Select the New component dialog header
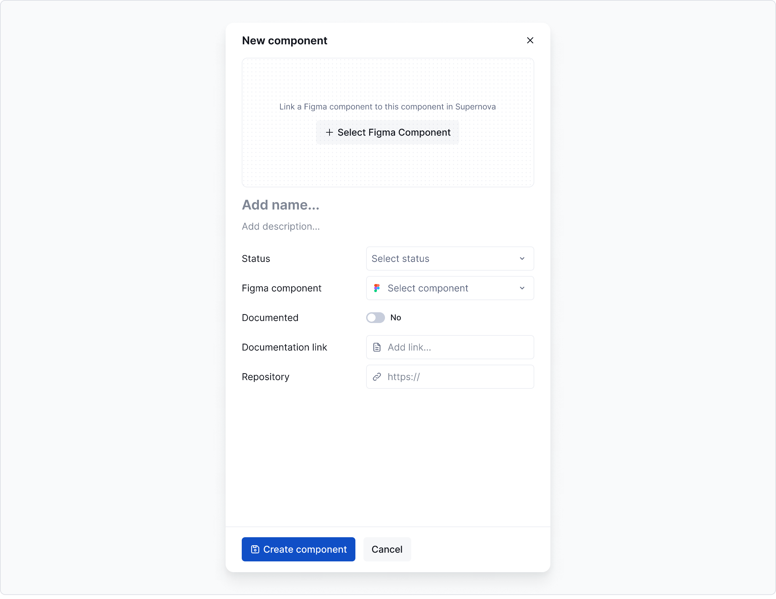The width and height of the screenshot is (776, 599). [284, 40]
